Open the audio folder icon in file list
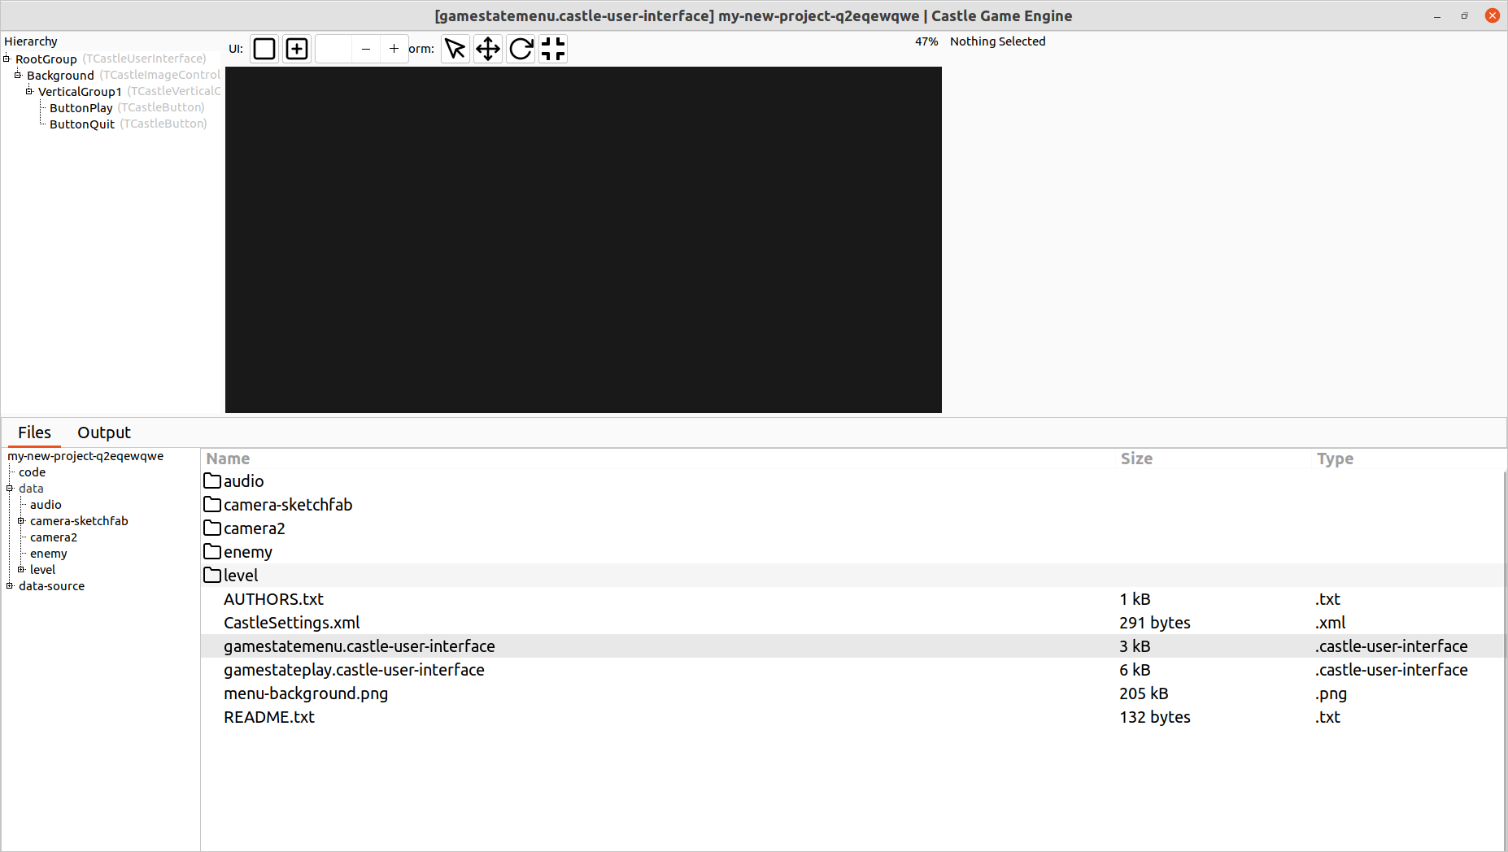 [211, 480]
